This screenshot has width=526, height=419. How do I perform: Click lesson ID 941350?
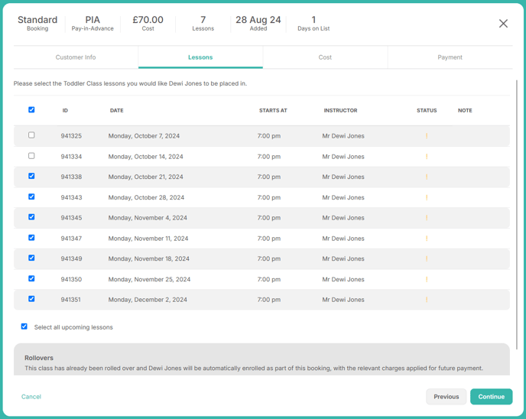(x=71, y=279)
